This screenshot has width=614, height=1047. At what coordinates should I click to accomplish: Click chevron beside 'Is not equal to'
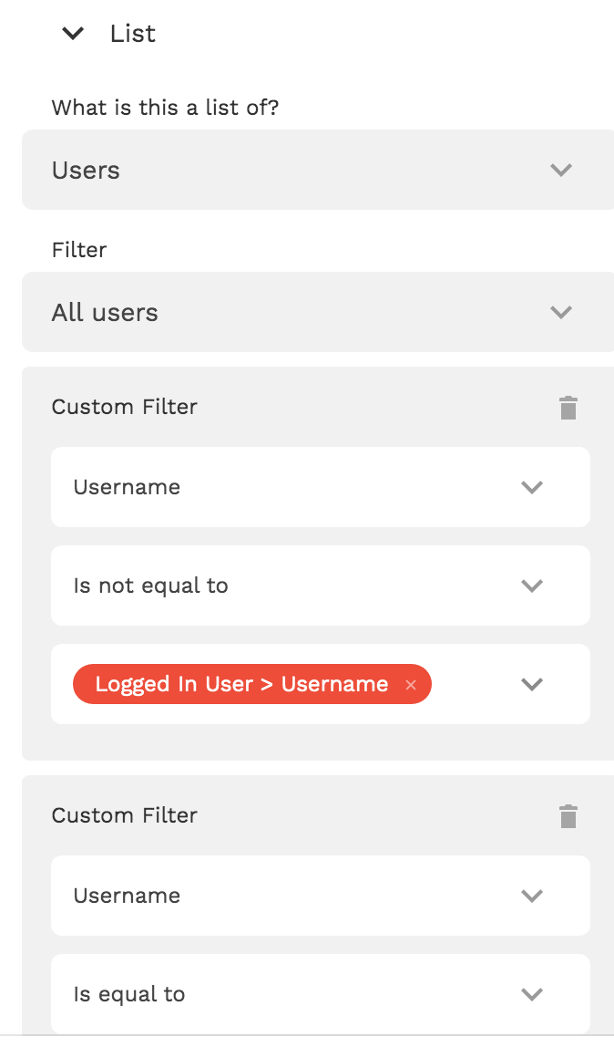tap(532, 586)
